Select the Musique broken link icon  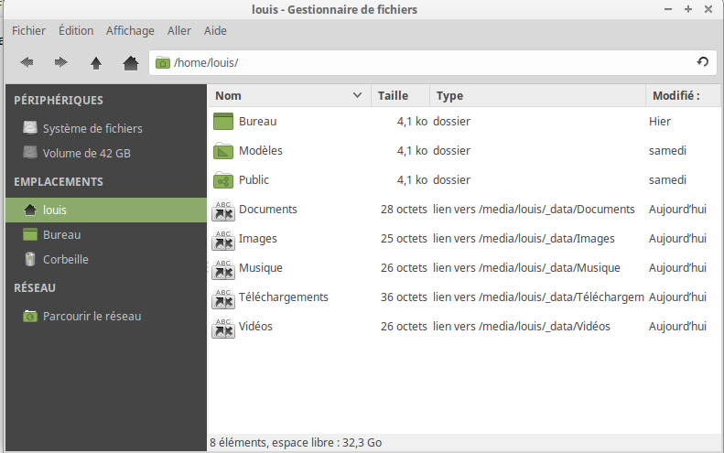coord(223,269)
